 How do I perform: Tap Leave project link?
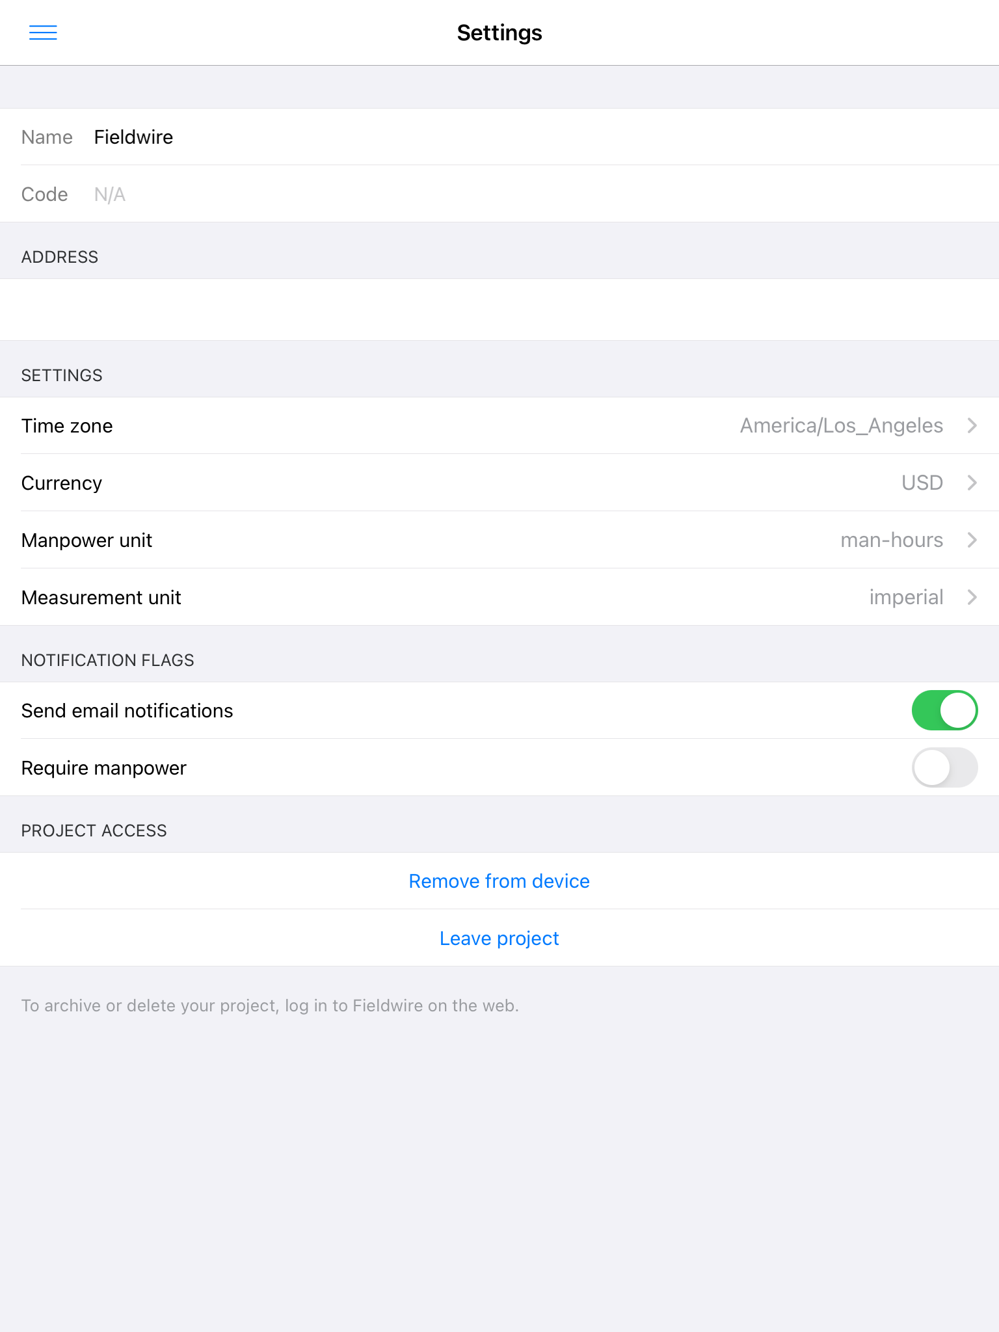499,938
